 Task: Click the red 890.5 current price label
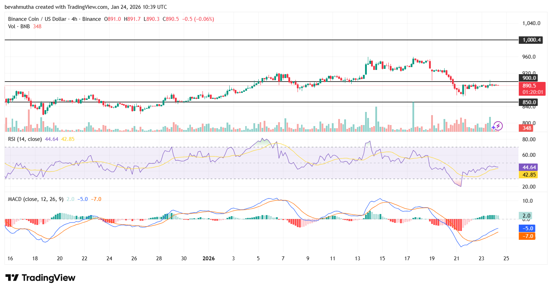[x=529, y=86]
